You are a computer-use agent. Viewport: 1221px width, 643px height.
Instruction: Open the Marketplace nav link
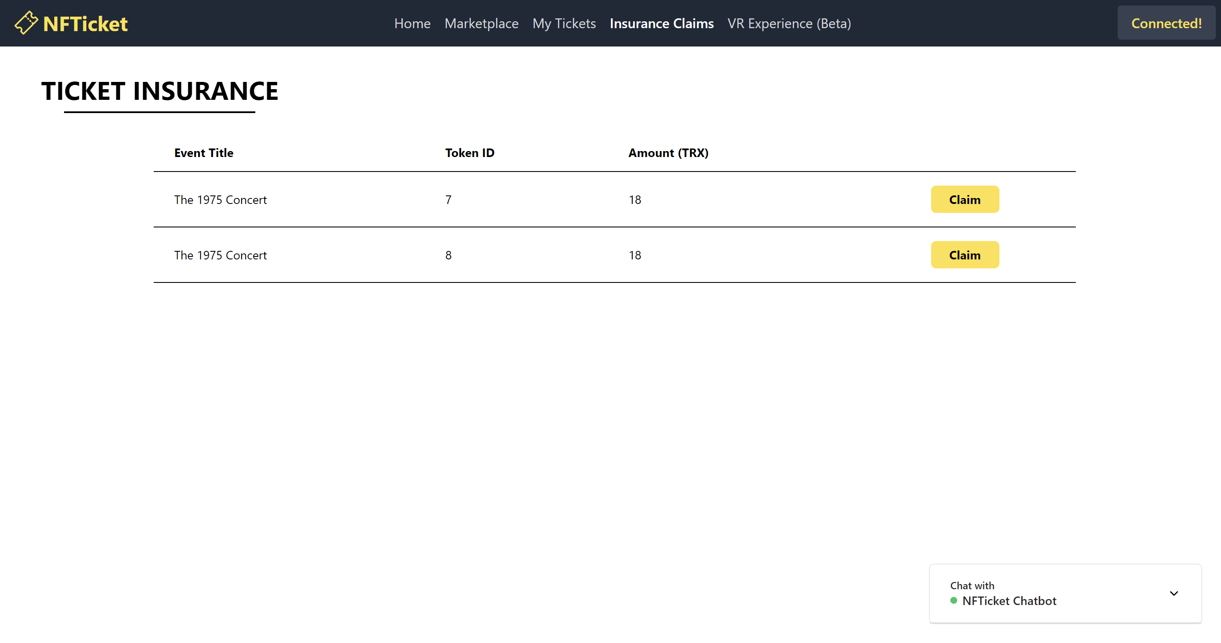pyautogui.click(x=481, y=23)
